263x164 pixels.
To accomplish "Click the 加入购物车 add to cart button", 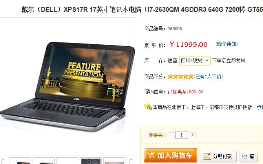I will point(170,155).
